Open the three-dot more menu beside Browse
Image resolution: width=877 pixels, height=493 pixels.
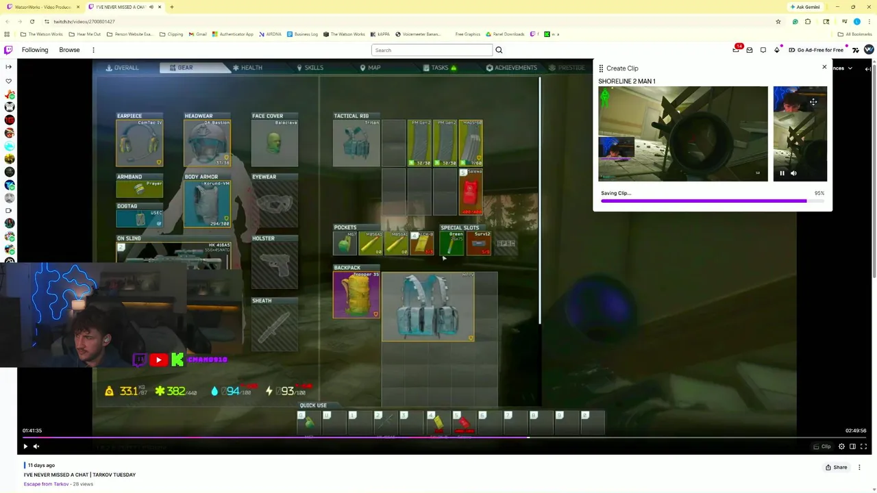coord(93,50)
